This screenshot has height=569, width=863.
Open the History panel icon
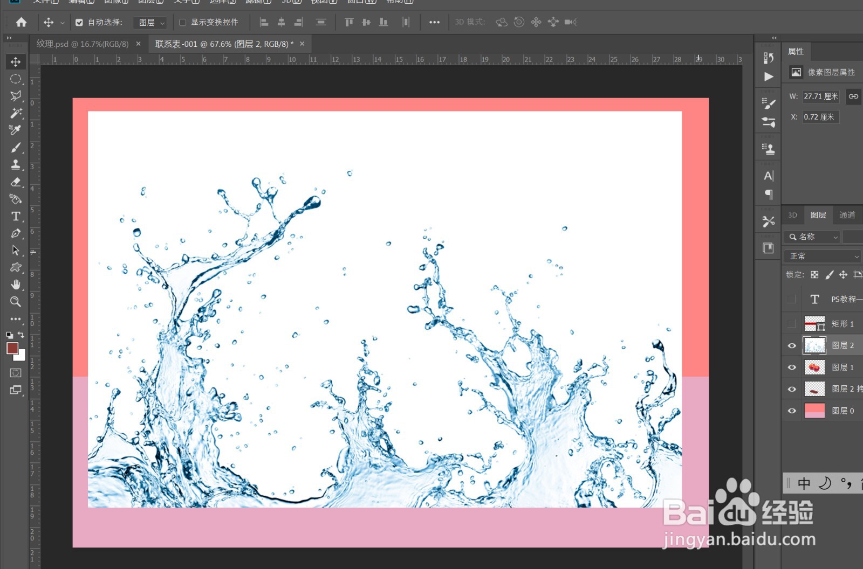coord(769,58)
